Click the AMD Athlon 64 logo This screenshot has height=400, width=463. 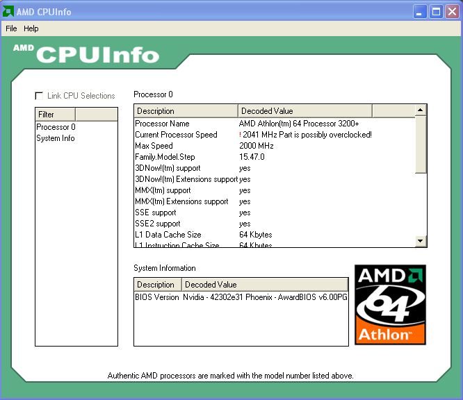pos(390,305)
